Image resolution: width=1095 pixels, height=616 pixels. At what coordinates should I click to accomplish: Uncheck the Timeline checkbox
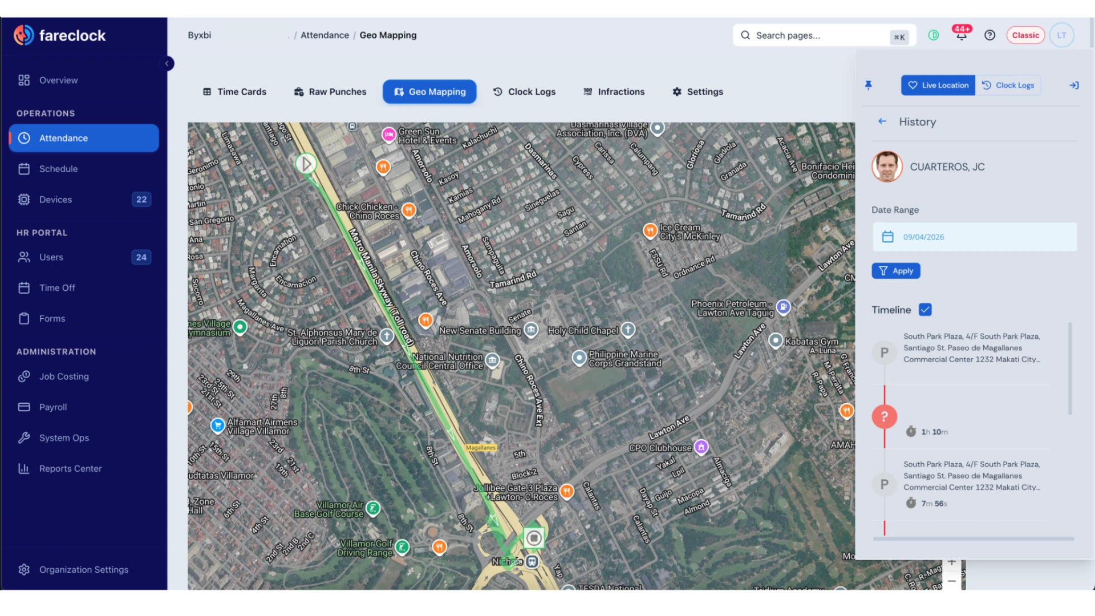tap(925, 310)
